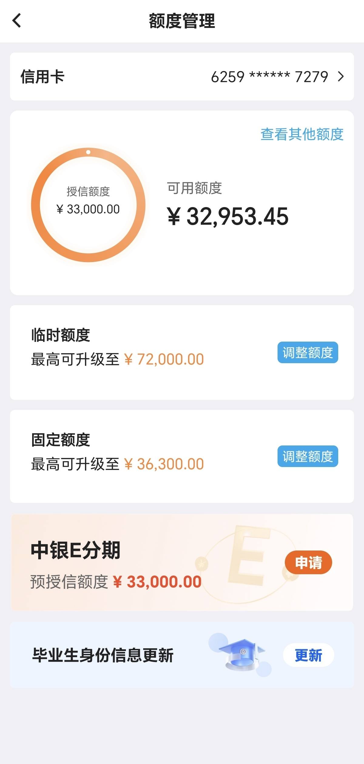
Task: Apply for 中银E分期 installment
Action: tap(308, 562)
